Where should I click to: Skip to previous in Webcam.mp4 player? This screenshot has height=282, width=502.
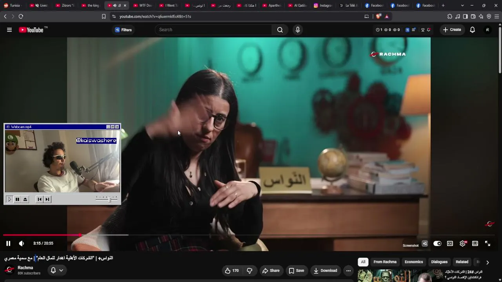click(40, 199)
